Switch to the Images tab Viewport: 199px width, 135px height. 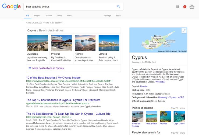click(x=37, y=16)
